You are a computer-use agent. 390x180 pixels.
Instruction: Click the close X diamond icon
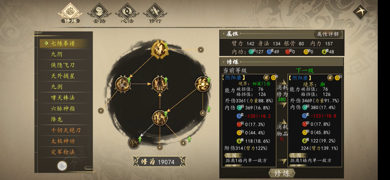(x=360, y=12)
